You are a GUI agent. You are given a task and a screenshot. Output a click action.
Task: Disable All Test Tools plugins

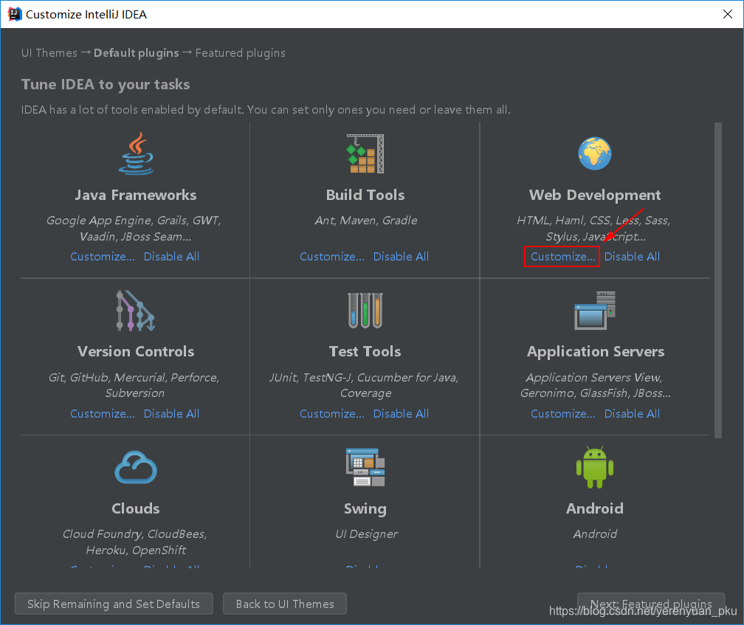pos(401,413)
